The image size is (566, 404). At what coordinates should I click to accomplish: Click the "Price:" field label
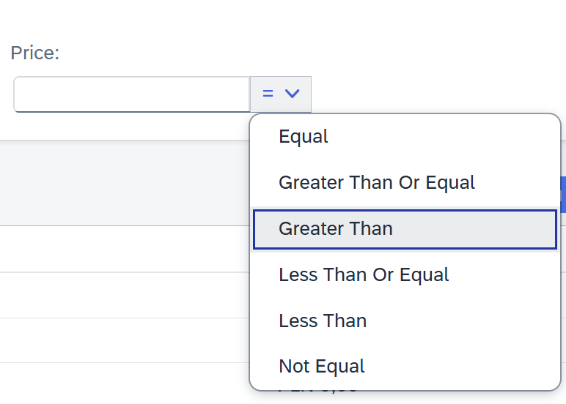pos(34,53)
